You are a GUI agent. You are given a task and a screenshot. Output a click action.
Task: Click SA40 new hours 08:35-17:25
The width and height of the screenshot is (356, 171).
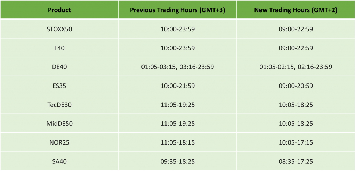tap(296, 161)
